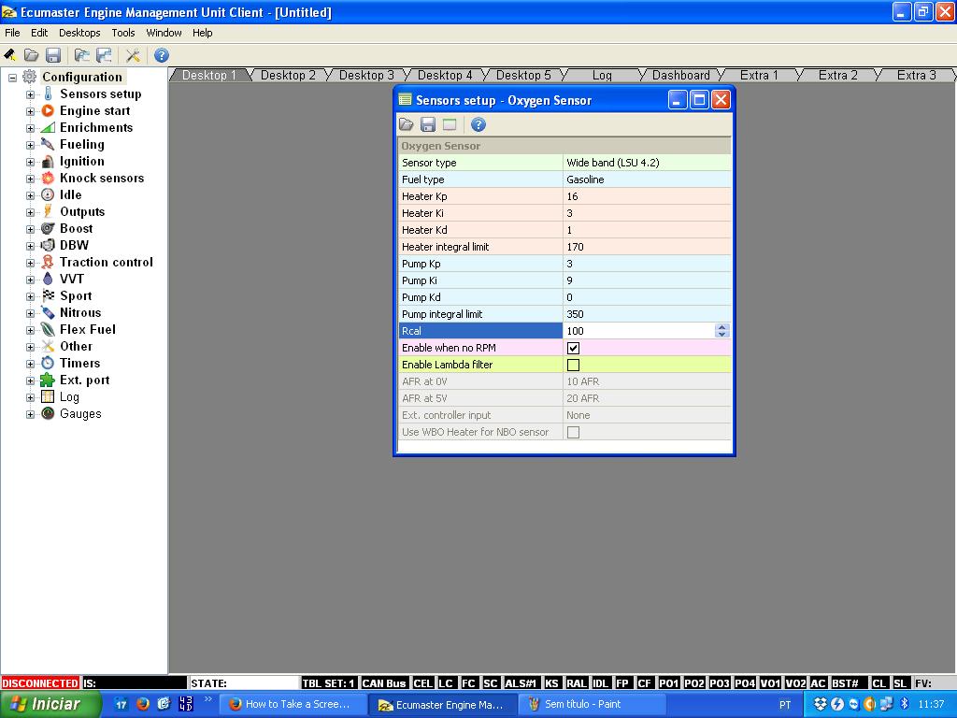Image resolution: width=957 pixels, height=718 pixels.
Task: Collapse the Configuration root node
Action: point(13,78)
